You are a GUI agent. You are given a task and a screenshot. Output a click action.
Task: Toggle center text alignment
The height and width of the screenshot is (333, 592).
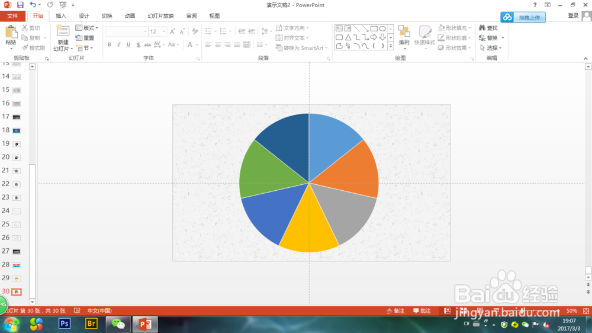218,44
